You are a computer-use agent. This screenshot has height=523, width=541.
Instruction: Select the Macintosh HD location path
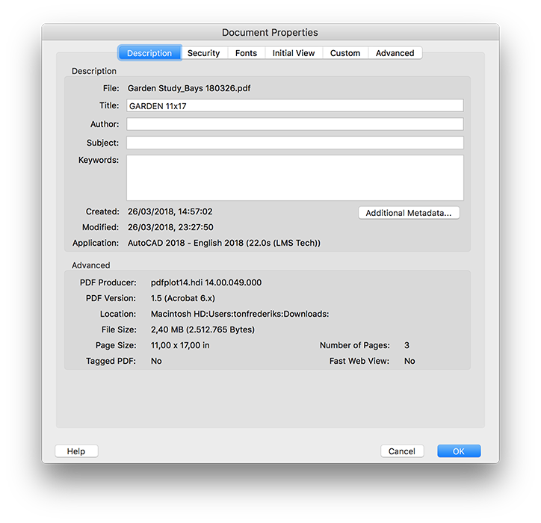240,314
